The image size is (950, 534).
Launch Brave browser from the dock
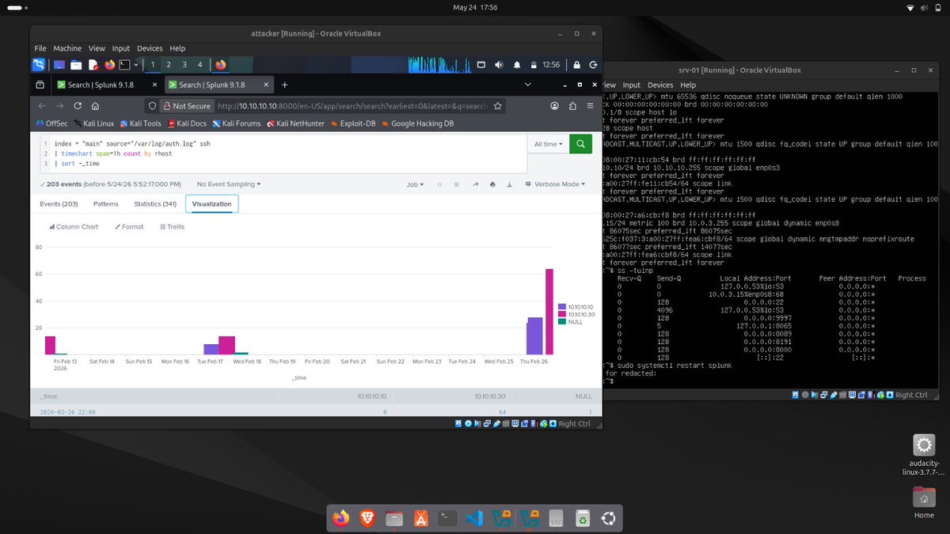(x=367, y=518)
